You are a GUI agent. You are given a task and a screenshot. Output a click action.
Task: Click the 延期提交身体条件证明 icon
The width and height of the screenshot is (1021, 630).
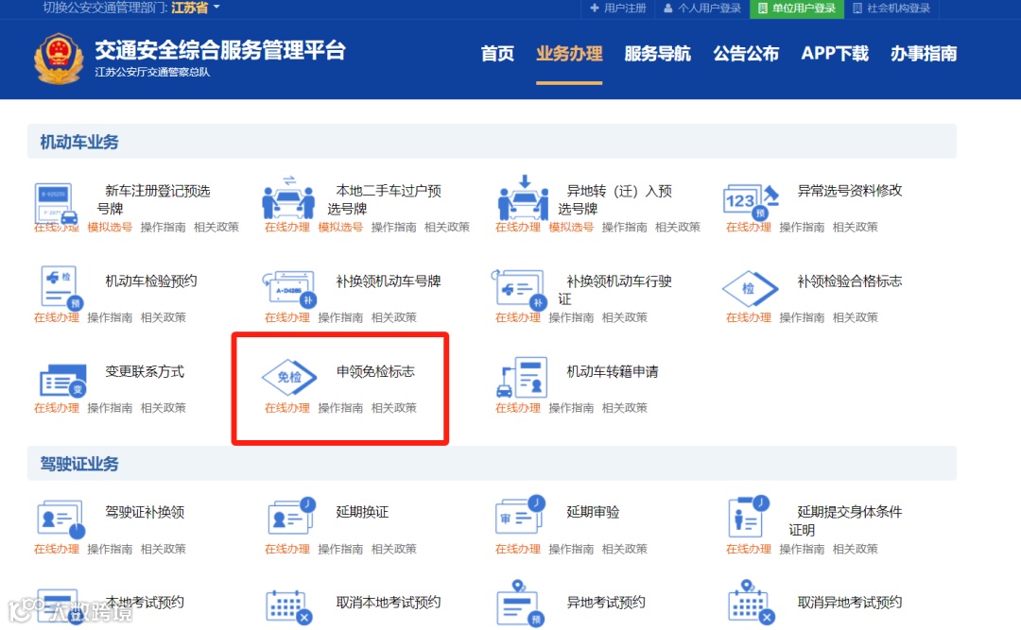pyautogui.click(x=749, y=517)
